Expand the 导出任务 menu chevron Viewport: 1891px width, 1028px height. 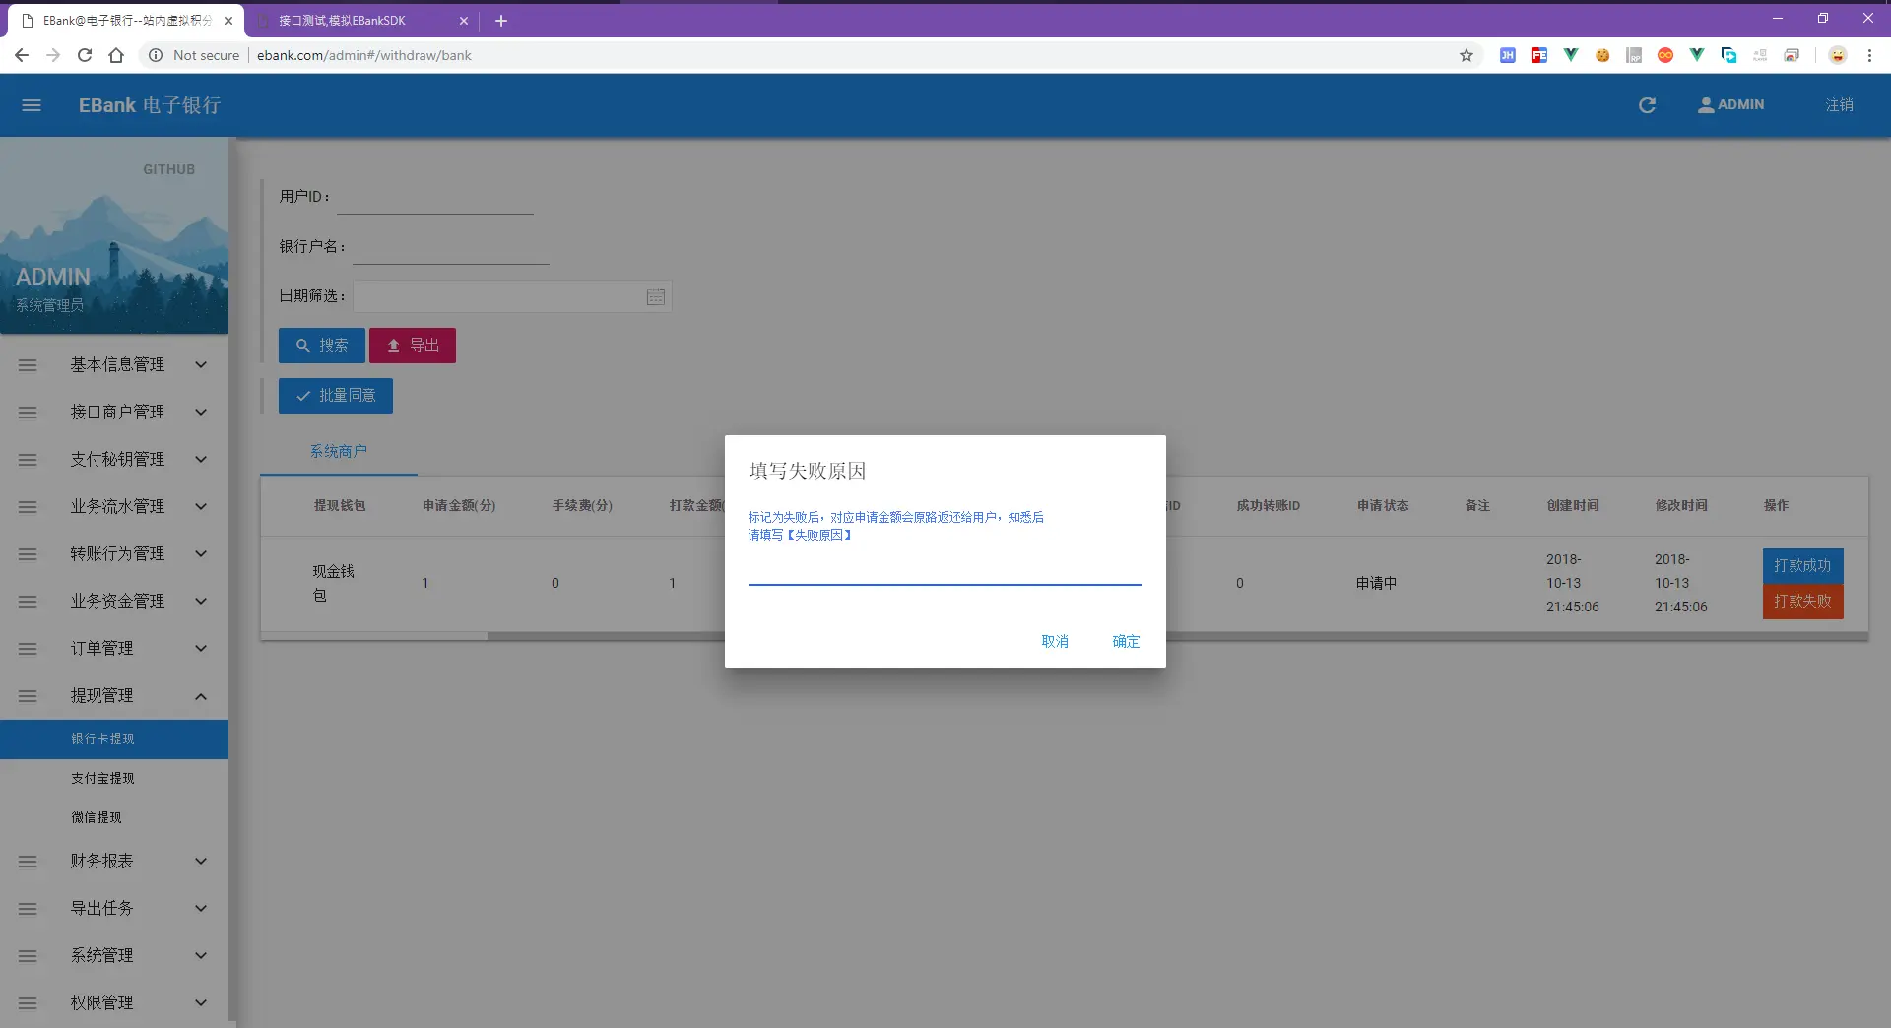pyautogui.click(x=201, y=909)
